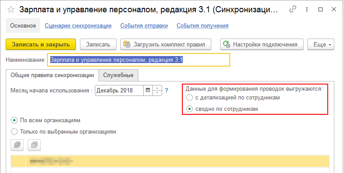
Task: Open the three-dot menu in title bar
Action: click(x=307, y=9)
